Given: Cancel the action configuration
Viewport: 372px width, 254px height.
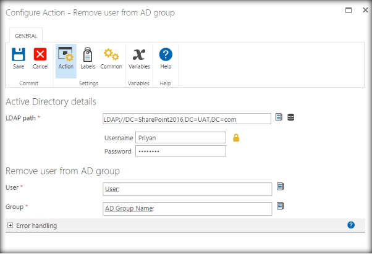Looking at the screenshot, I should coord(40,59).
